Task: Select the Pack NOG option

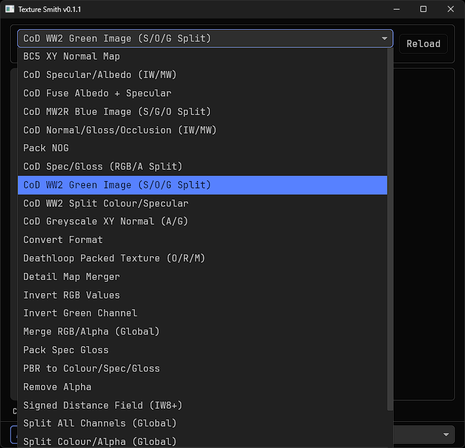Action: coord(202,148)
